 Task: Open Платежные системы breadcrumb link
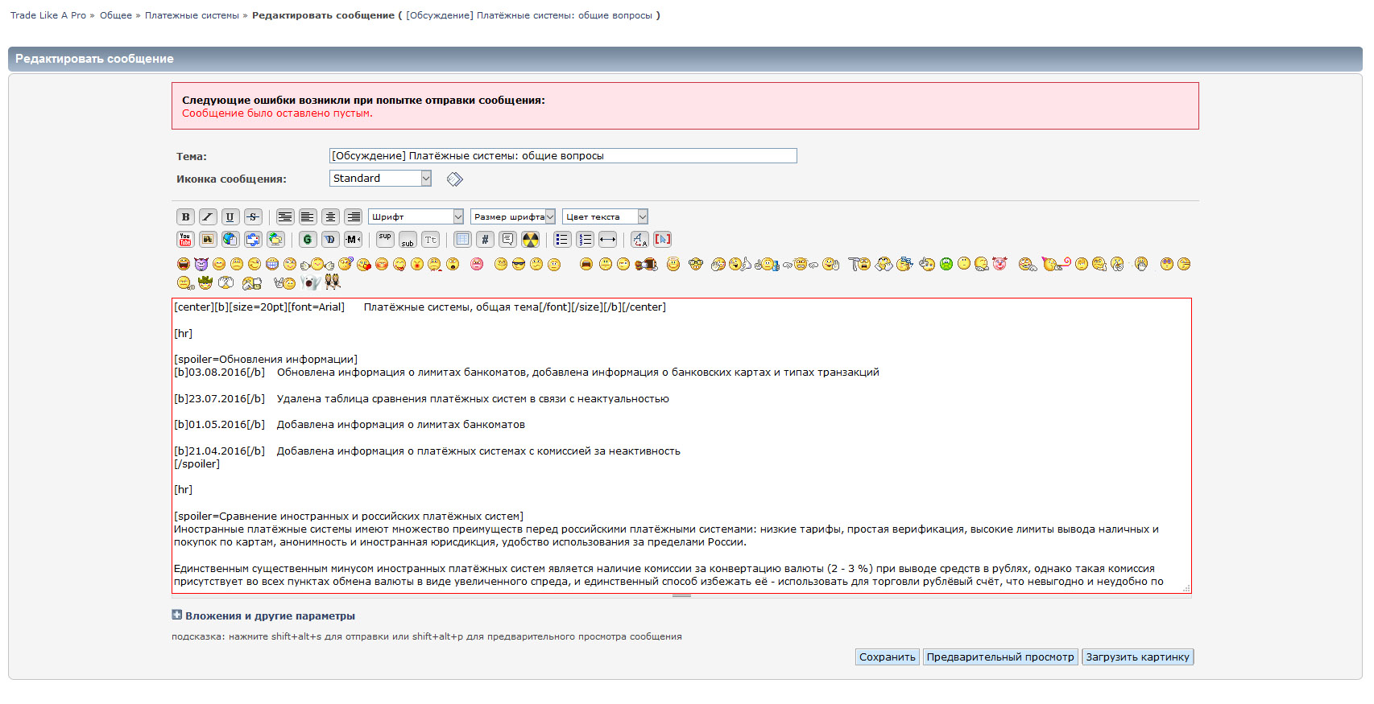point(192,15)
